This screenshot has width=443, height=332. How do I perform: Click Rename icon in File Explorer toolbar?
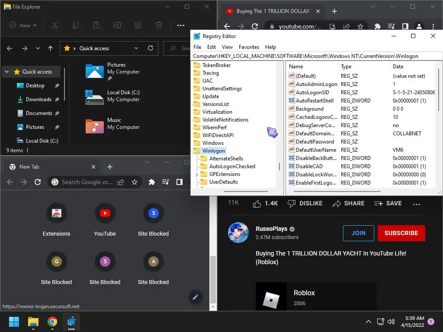tap(117, 25)
